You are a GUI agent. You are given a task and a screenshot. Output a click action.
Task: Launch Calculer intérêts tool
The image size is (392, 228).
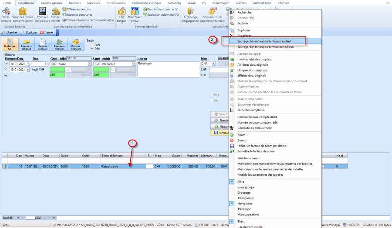point(55,15)
